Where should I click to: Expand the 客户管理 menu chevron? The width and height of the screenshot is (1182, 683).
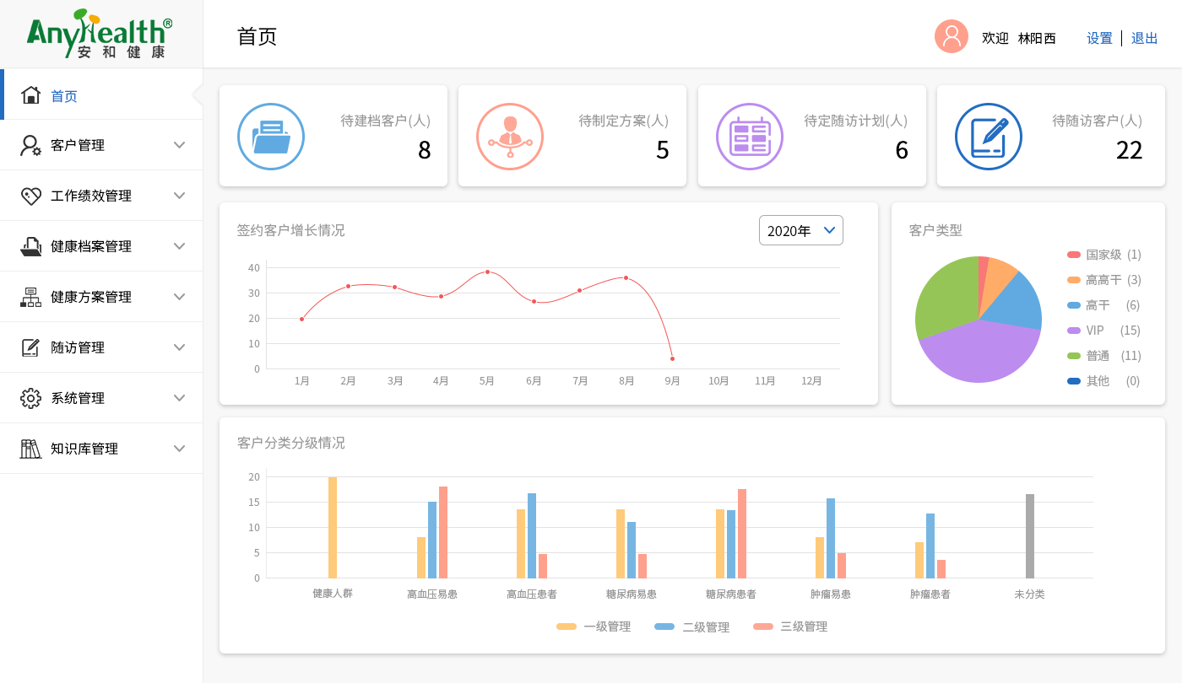pos(179,145)
